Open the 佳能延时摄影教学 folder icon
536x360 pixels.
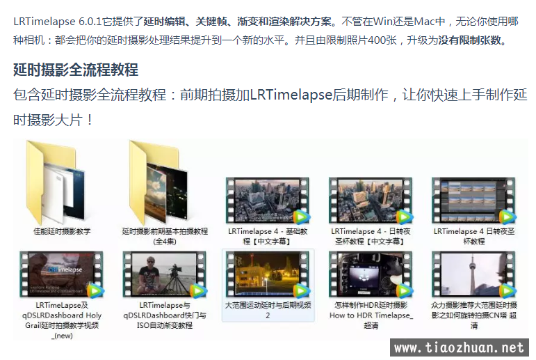[x=56, y=182]
